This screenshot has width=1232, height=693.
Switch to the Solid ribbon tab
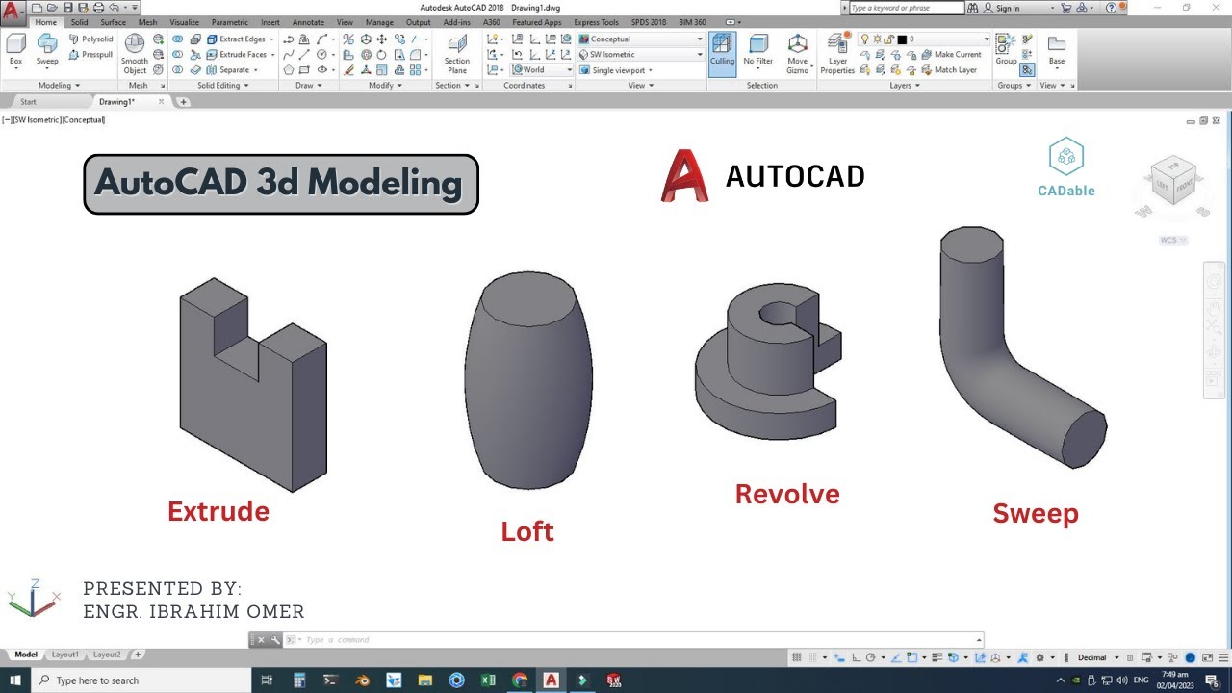click(79, 22)
